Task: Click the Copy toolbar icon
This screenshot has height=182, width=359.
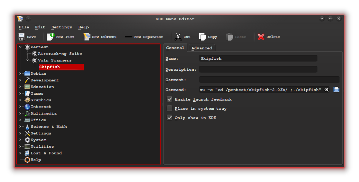Action: (203, 37)
